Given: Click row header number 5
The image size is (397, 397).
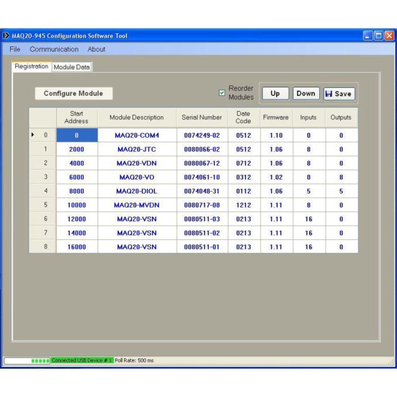Looking at the screenshot, I should [x=43, y=205].
